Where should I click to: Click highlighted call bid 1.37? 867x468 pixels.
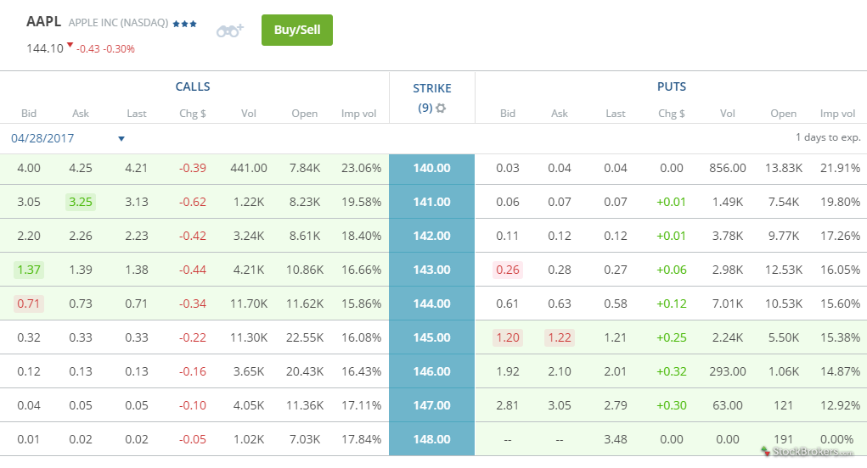tap(29, 270)
